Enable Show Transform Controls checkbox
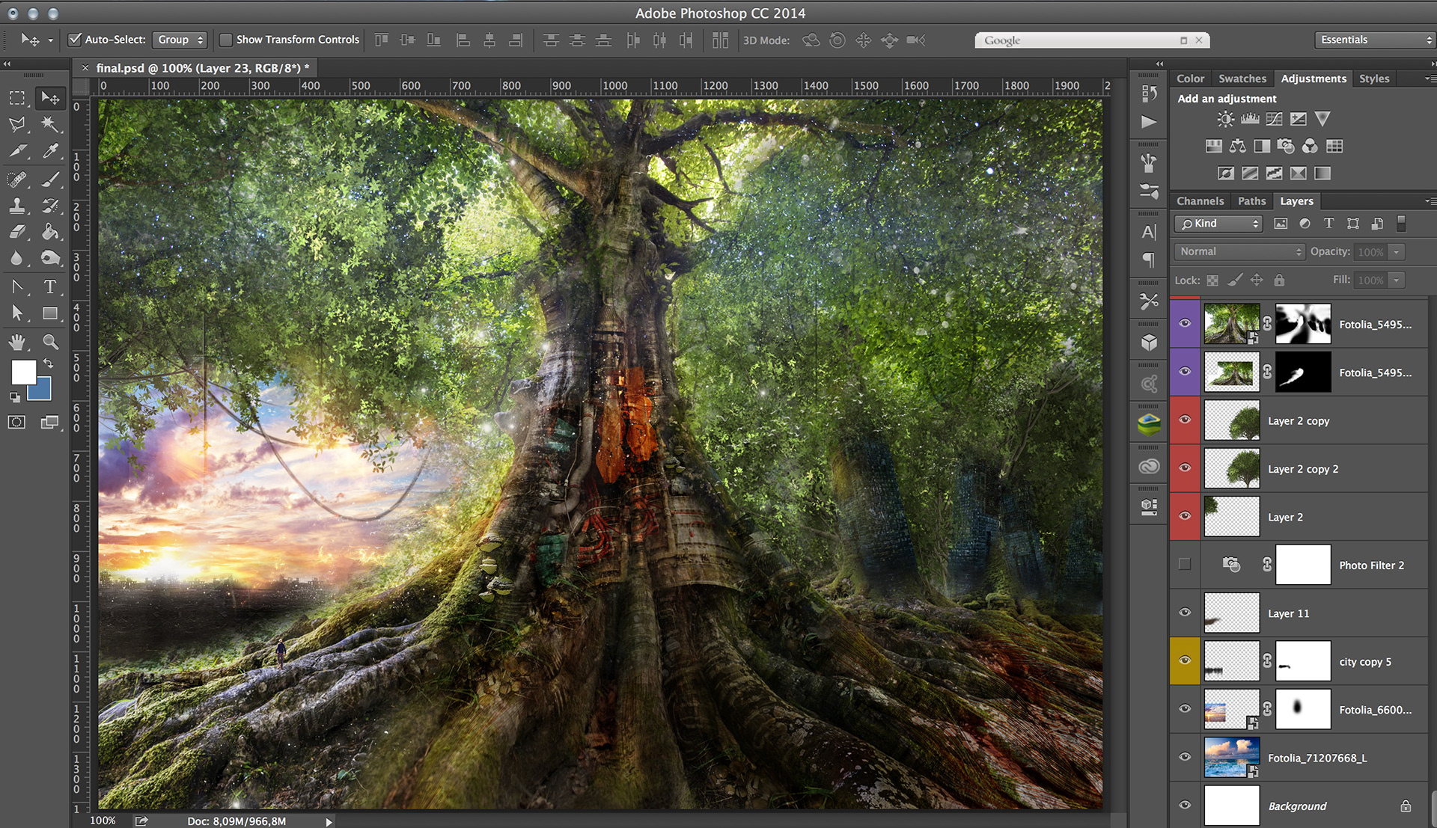 tap(225, 40)
